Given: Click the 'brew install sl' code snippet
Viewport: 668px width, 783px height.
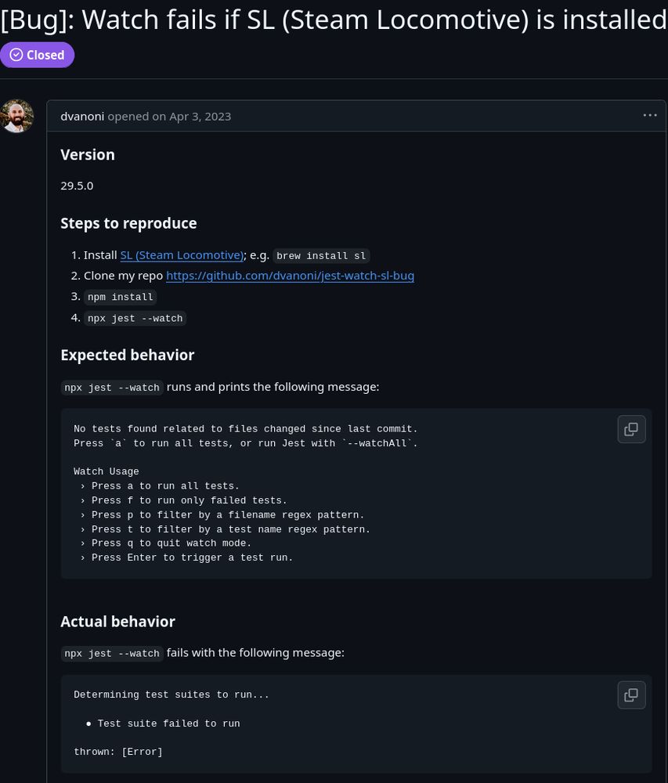Looking at the screenshot, I should pyautogui.click(x=321, y=256).
